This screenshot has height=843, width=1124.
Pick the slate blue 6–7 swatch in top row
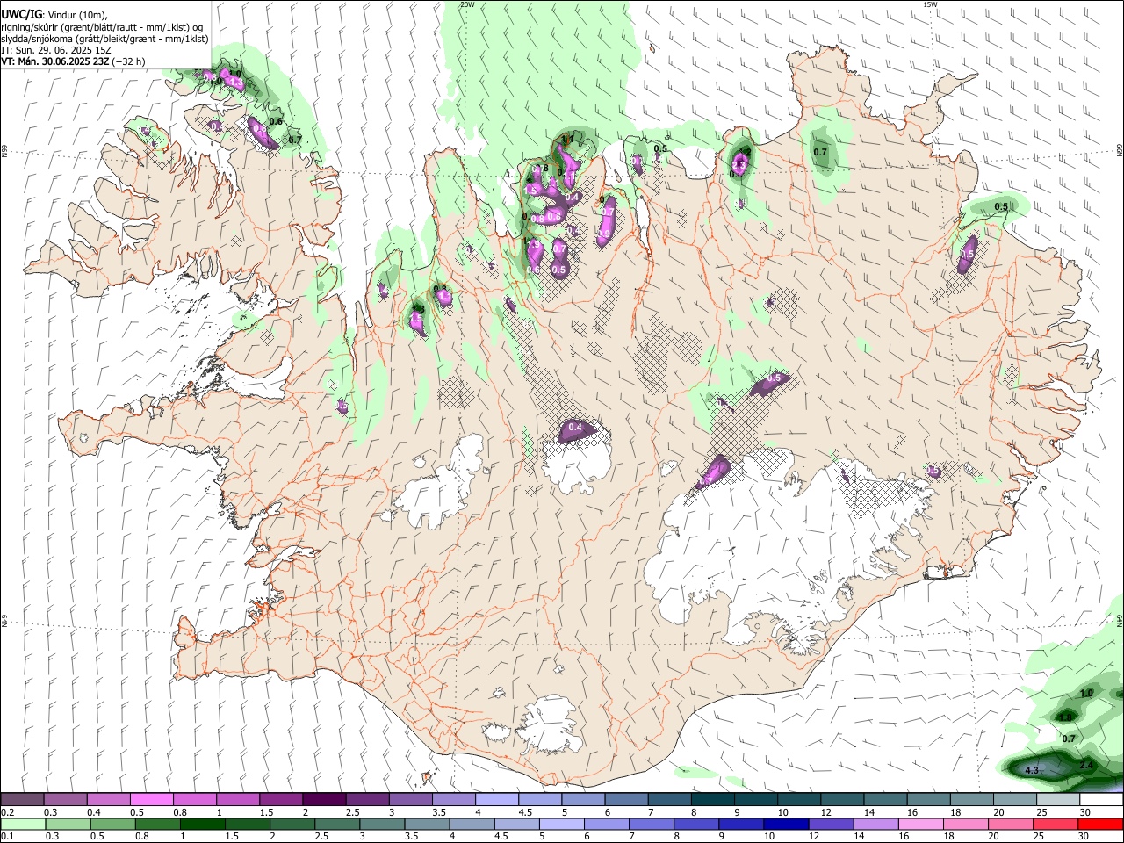626,800
